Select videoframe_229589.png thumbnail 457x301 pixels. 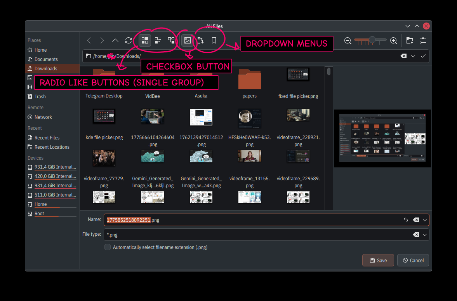coord(298,157)
